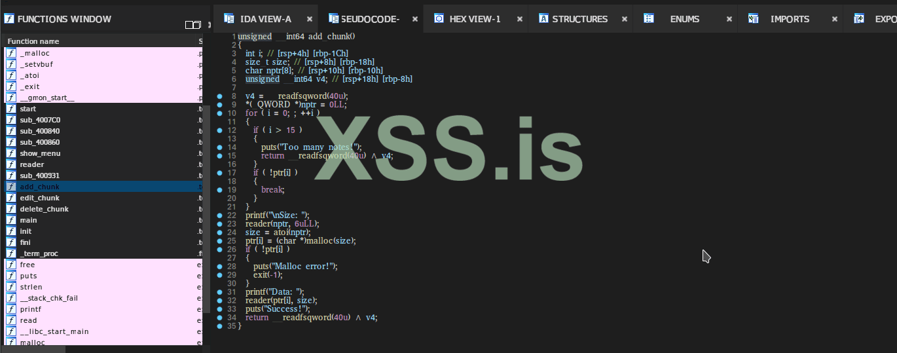The image size is (897, 353).
Task: Click the function icon beside _setvbuf
Action: point(11,64)
